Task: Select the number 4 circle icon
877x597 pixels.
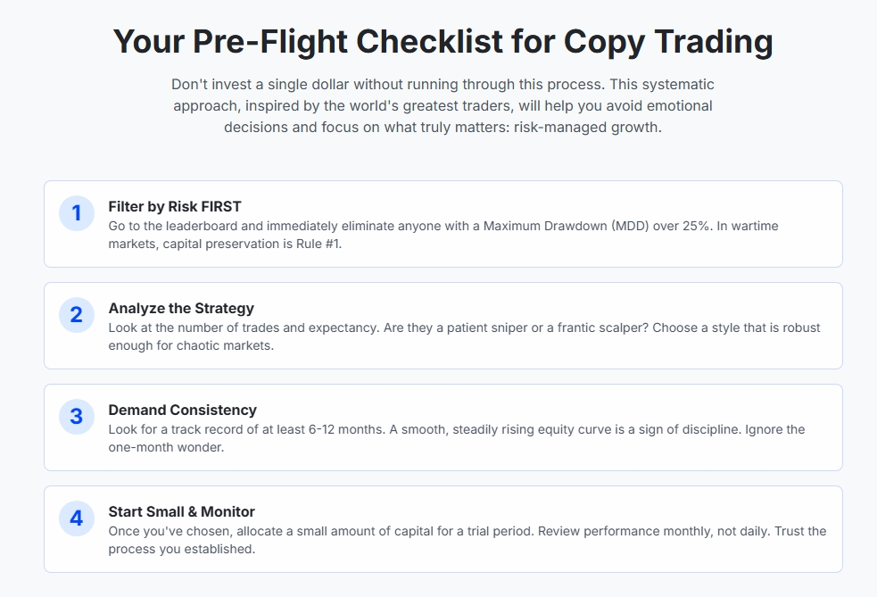Action: 77,518
